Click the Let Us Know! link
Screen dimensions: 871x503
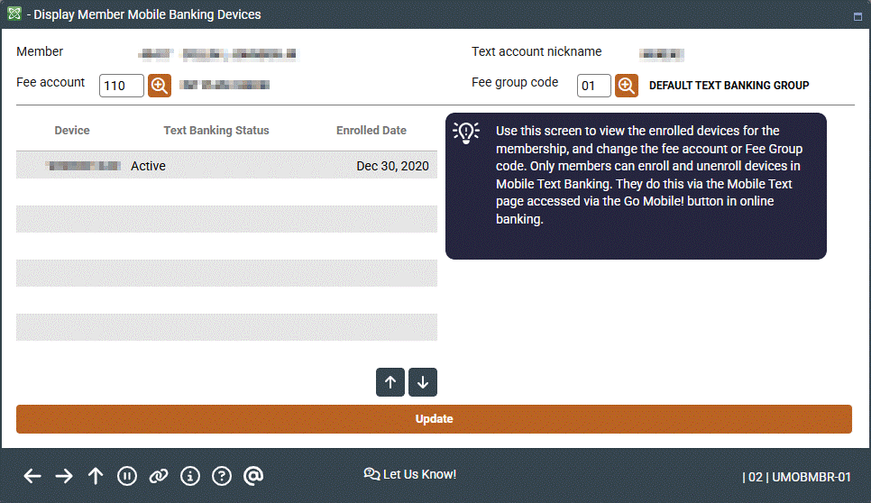point(410,474)
